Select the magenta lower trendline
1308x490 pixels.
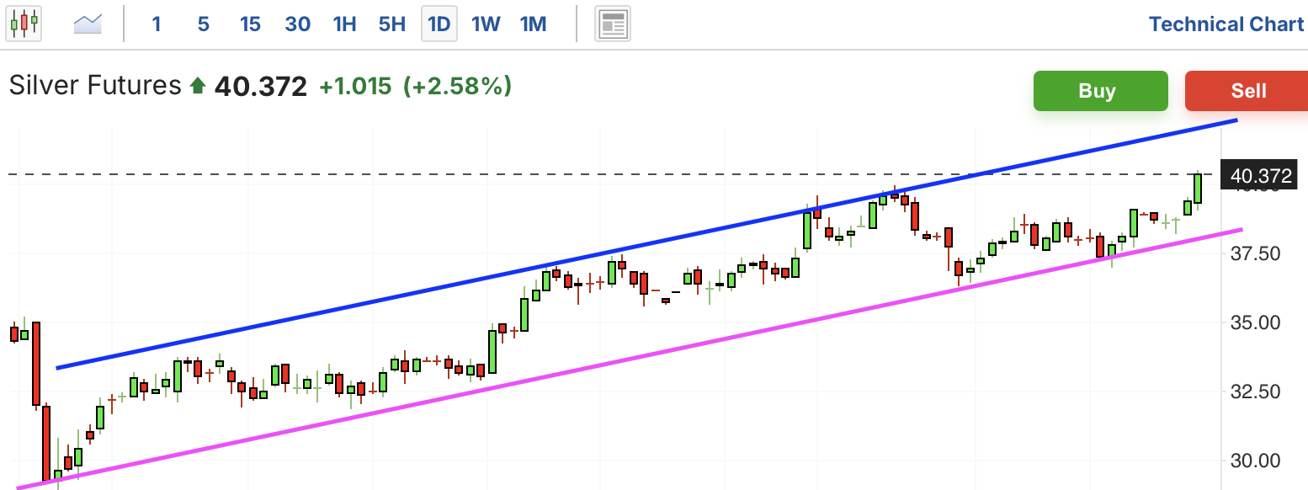pyautogui.click(x=630, y=358)
